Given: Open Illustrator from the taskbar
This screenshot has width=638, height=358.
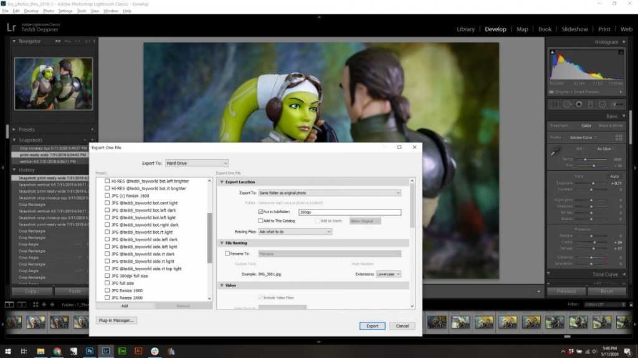Looking at the screenshot, I should click(x=138, y=351).
